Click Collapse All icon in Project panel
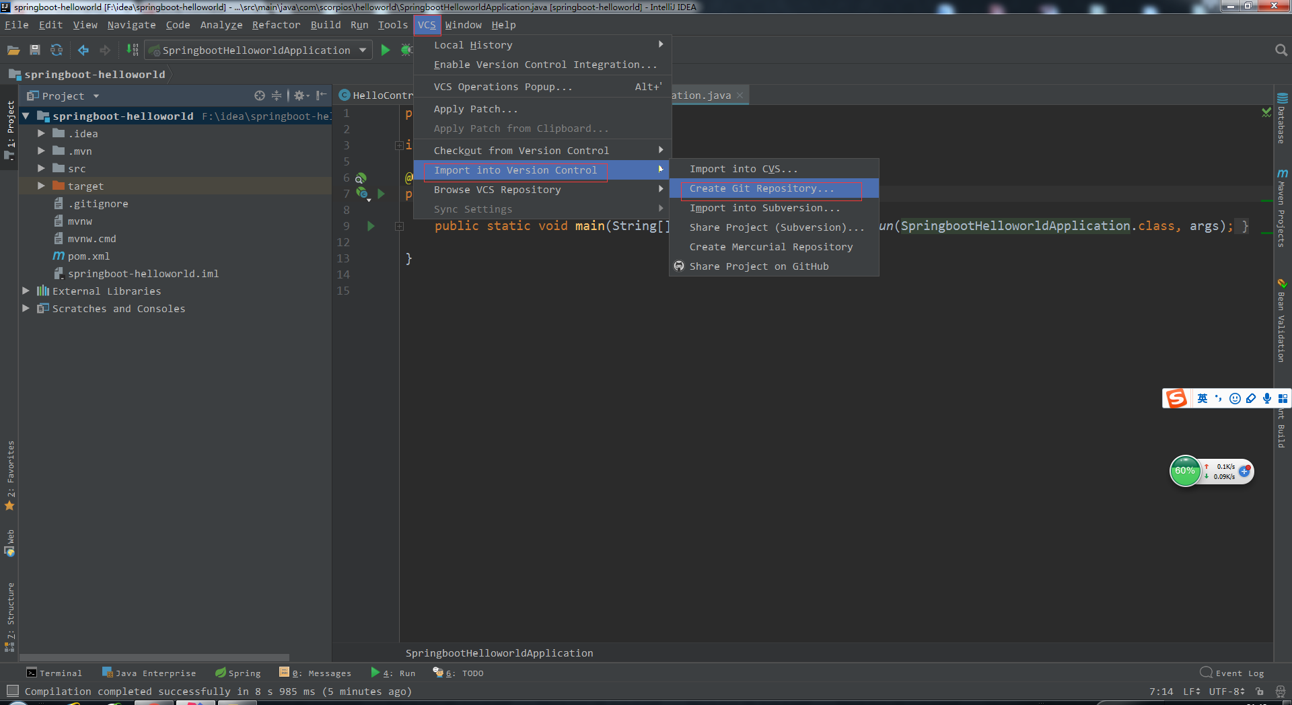Screen dimensions: 1292x705 click(x=277, y=96)
